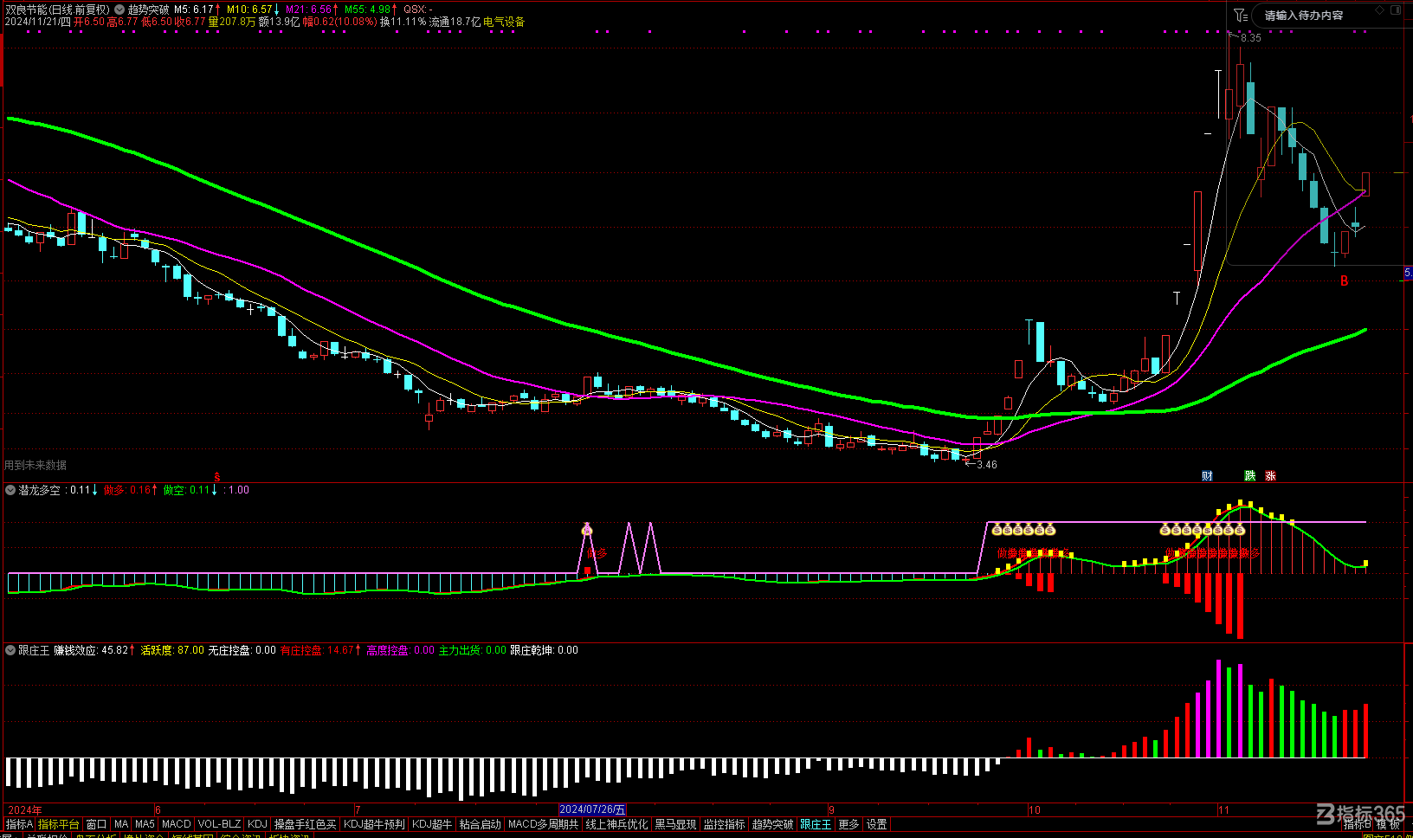Click the 跌 marker under the chart

pos(1249,476)
